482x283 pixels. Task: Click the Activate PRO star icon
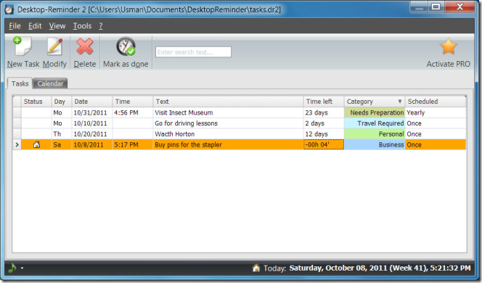pyautogui.click(x=449, y=46)
